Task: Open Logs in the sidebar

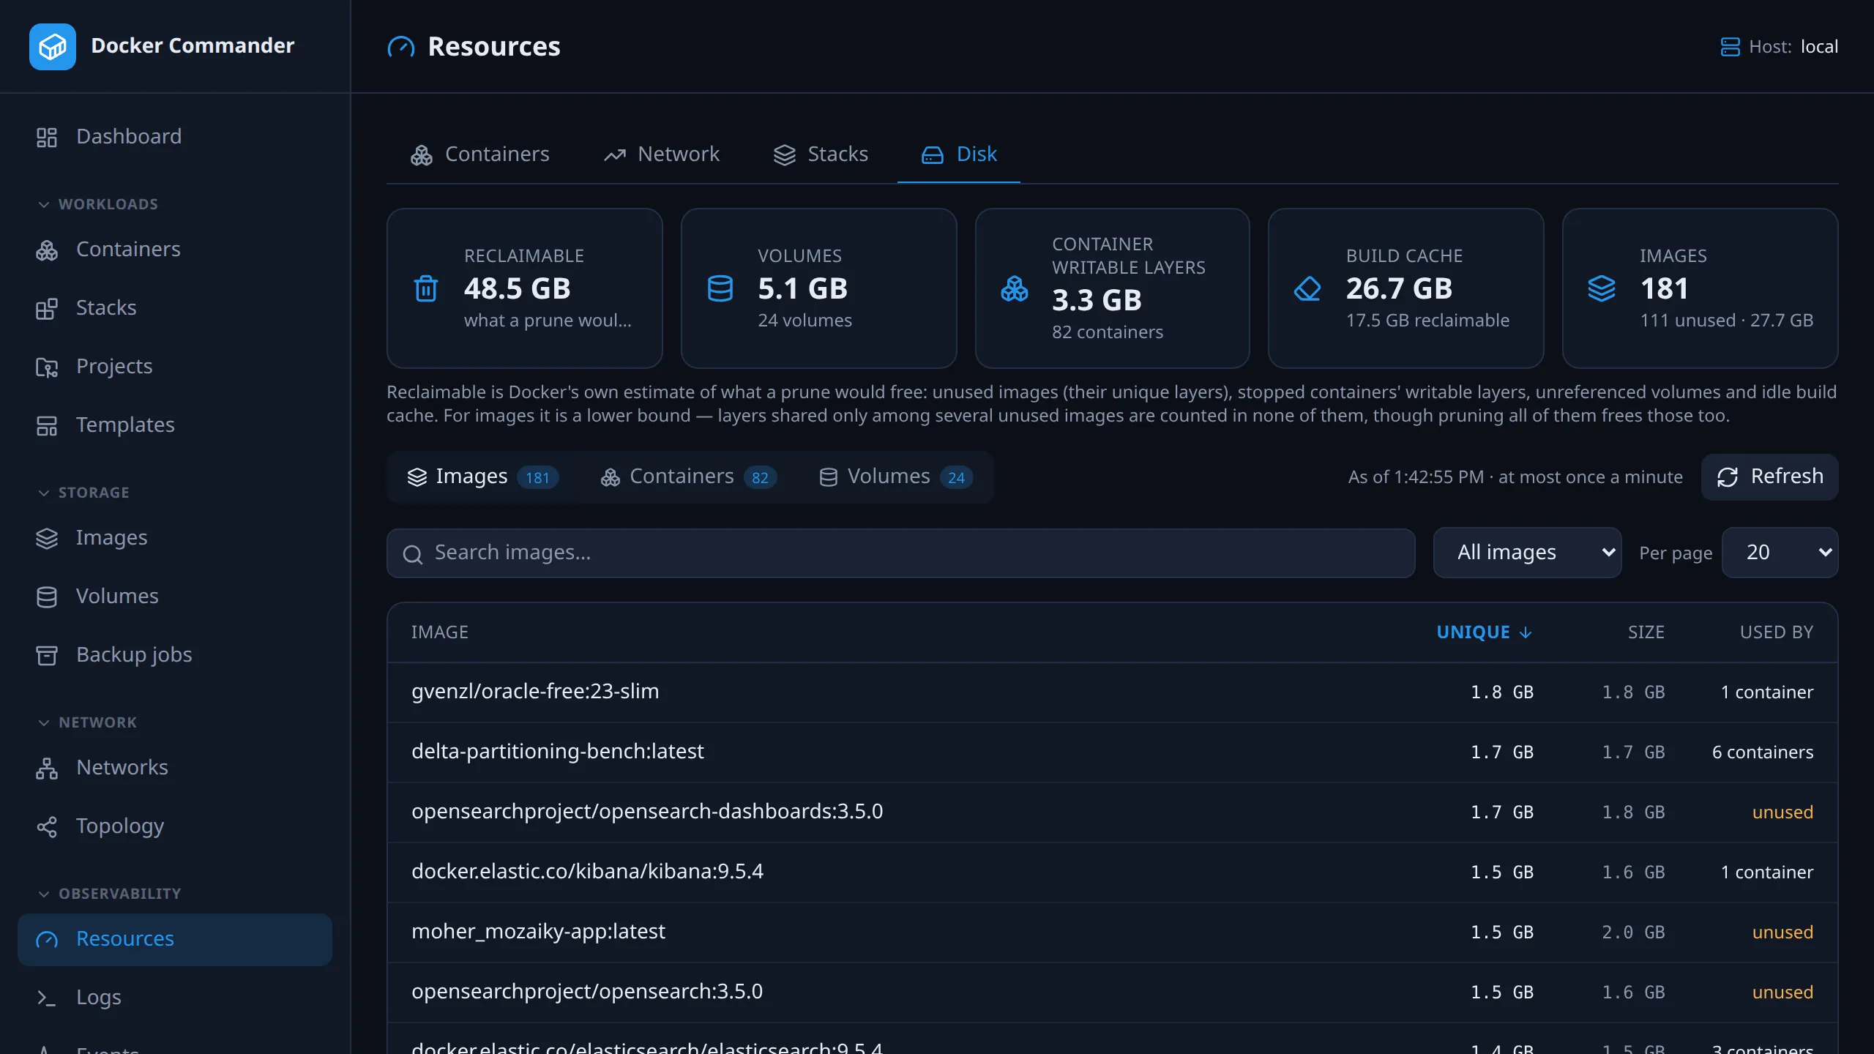Action: [175, 998]
